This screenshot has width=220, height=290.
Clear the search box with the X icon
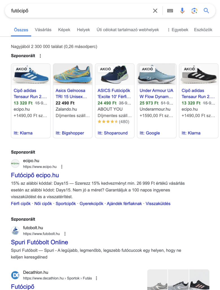155,11
